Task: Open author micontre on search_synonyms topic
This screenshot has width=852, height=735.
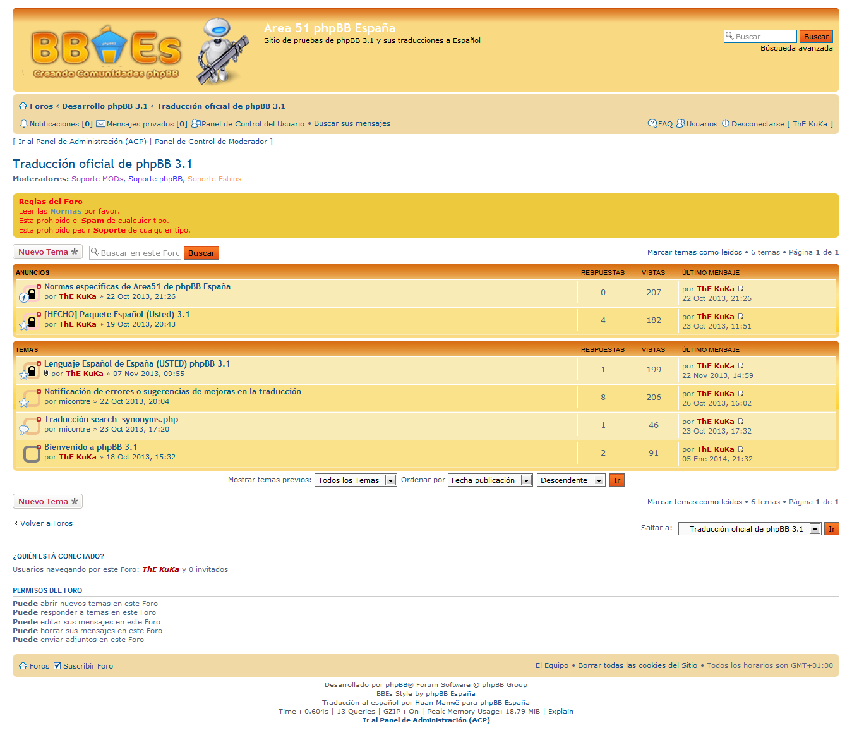Action: point(75,429)
